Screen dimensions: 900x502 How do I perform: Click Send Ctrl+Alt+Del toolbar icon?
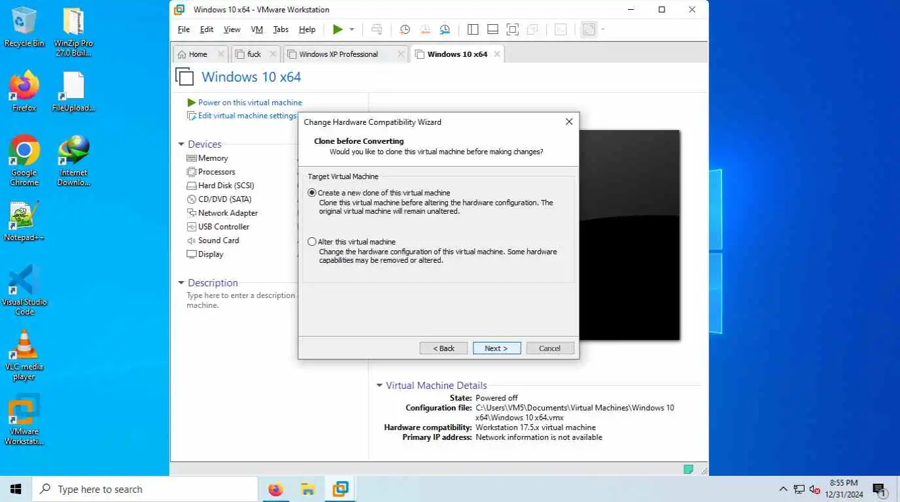pyautogui.click(x=377, y=29)
